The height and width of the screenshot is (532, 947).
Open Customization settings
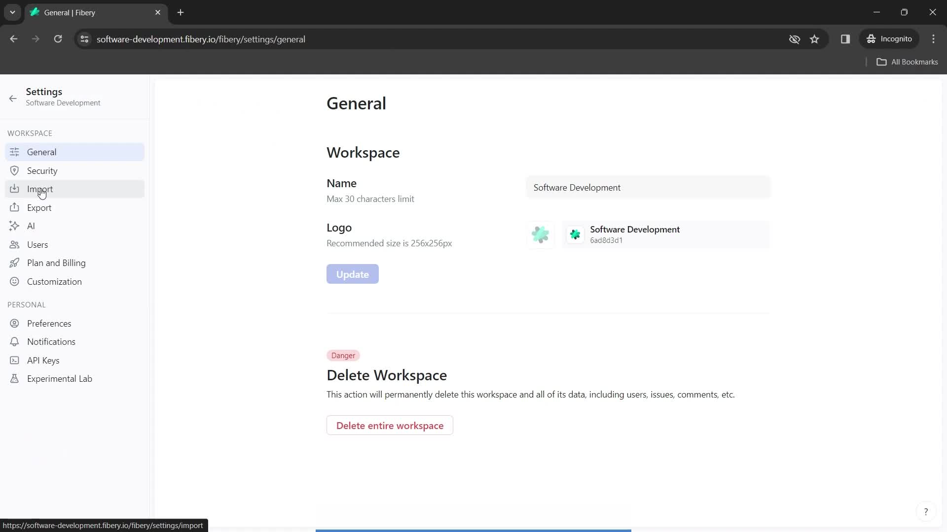point(74,281)
